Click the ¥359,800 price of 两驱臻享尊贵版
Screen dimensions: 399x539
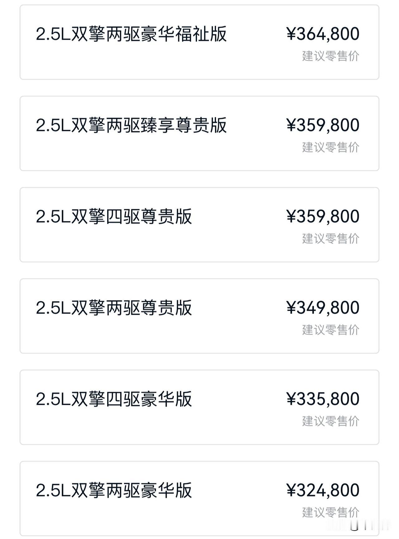tap(323, 125)
